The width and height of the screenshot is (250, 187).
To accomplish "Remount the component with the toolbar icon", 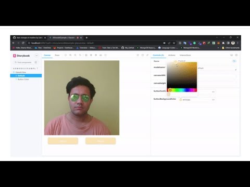I will pyautogui.click(x=66, y=55).
